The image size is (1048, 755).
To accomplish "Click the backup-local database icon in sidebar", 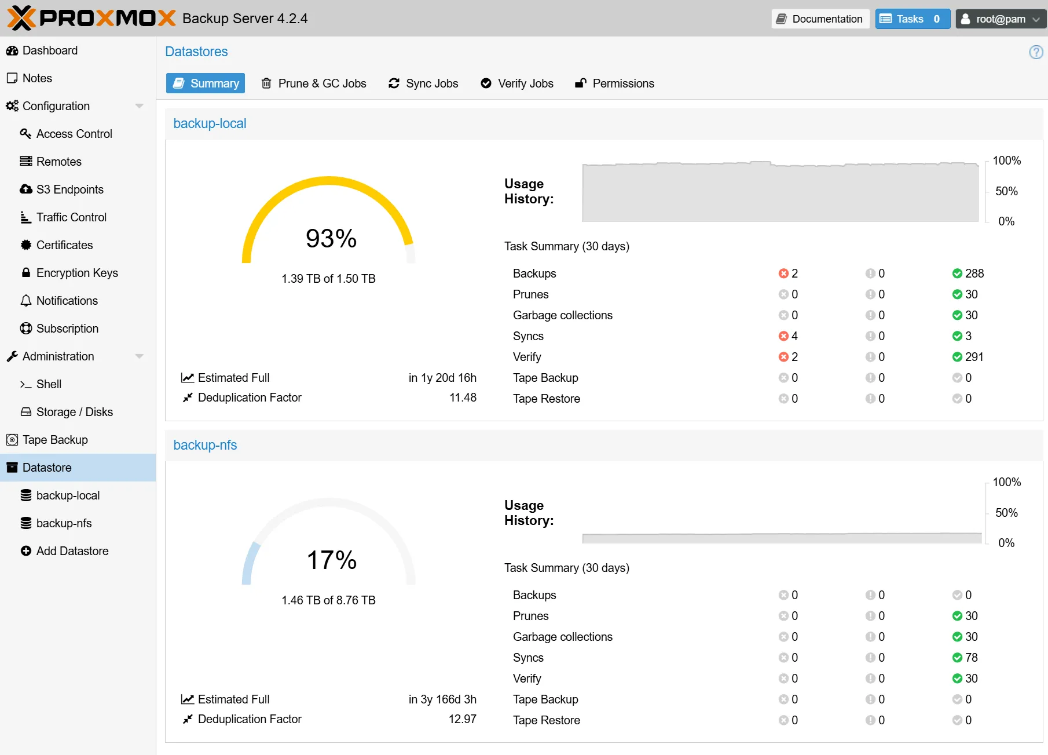I will 25,495.
